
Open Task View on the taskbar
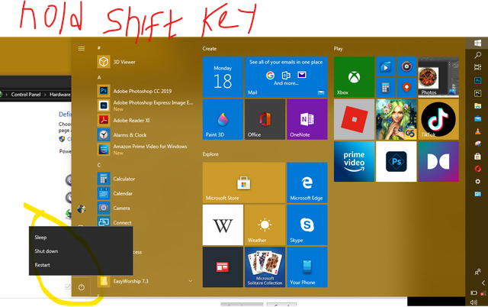(x=478, y=67)
